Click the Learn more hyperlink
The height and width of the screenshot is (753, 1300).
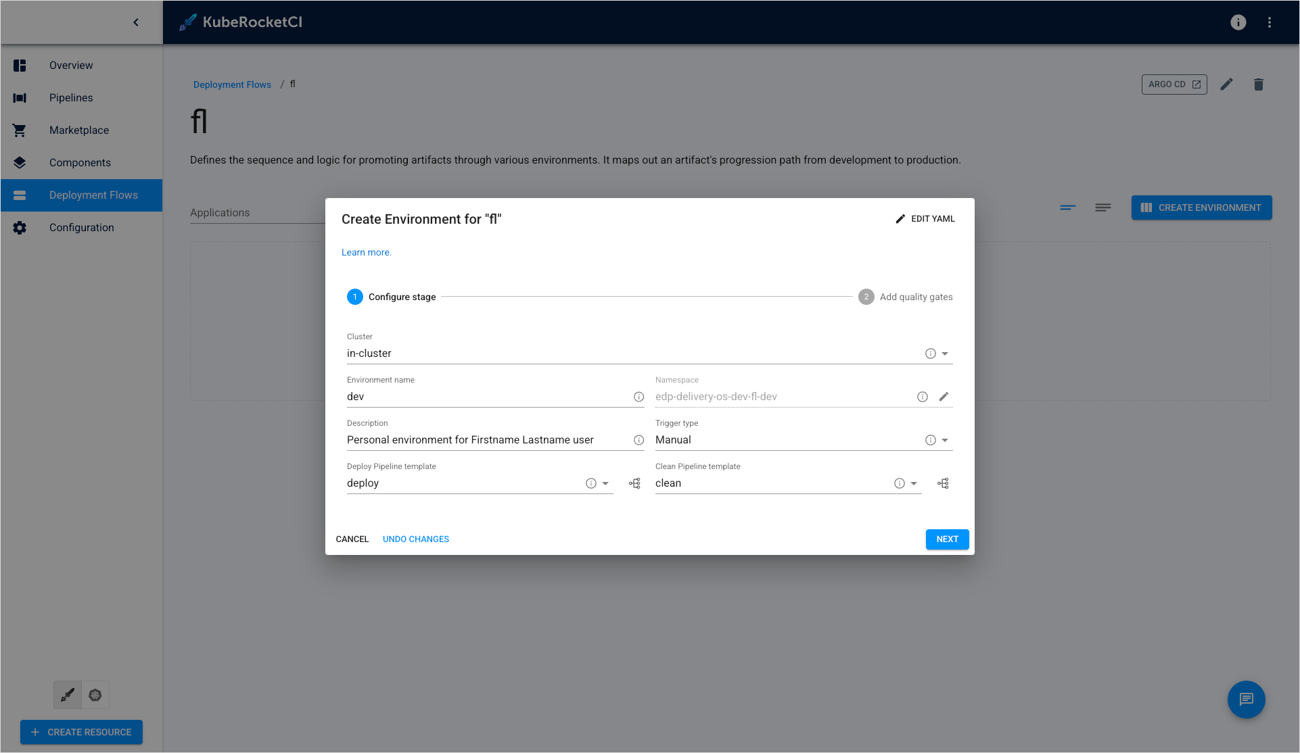(x=366, y=252)
